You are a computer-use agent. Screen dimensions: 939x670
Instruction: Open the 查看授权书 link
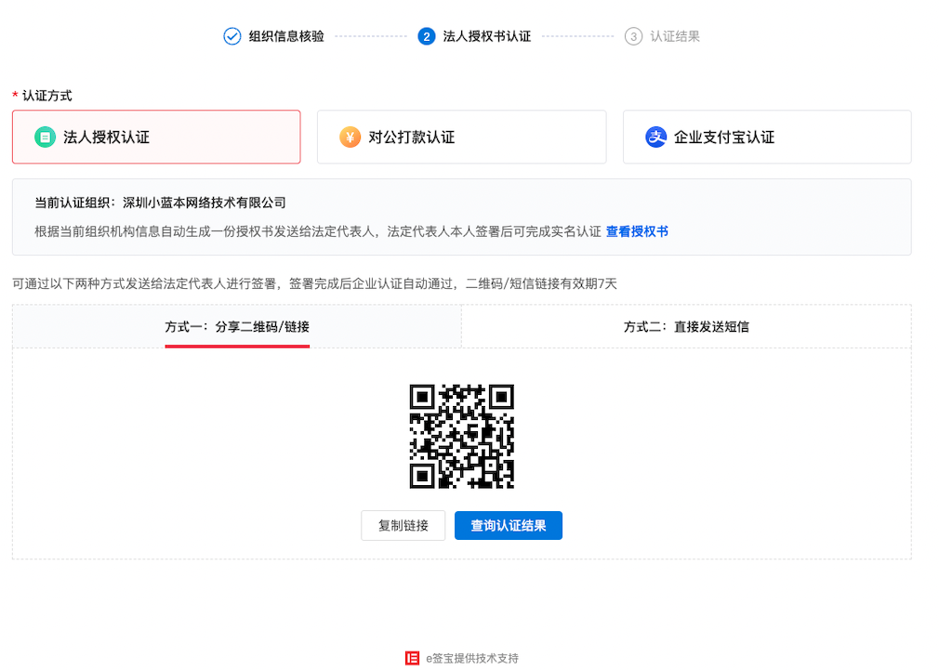pos(637,231)
